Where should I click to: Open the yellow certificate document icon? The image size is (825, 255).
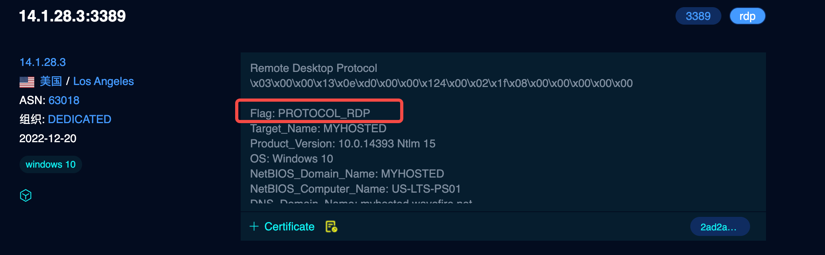pos(331,226)
